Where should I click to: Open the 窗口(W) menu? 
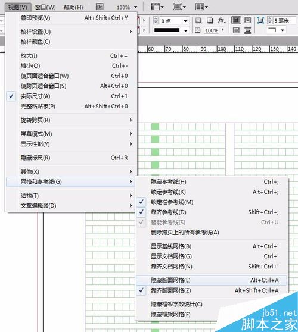tap(45, 7)
